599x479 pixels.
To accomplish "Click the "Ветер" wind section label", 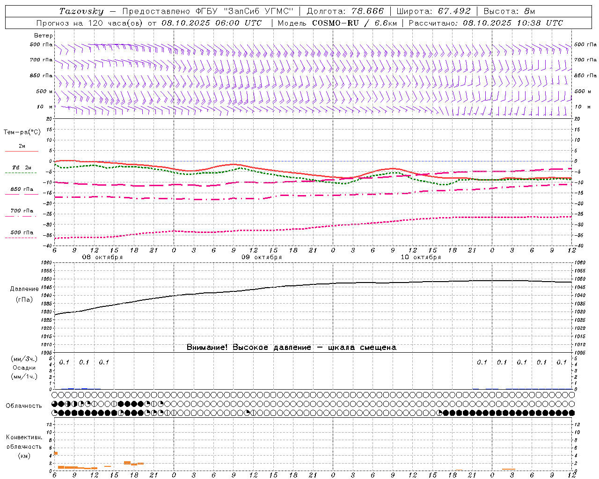I will pyautogui.click(x=43, y=36).
